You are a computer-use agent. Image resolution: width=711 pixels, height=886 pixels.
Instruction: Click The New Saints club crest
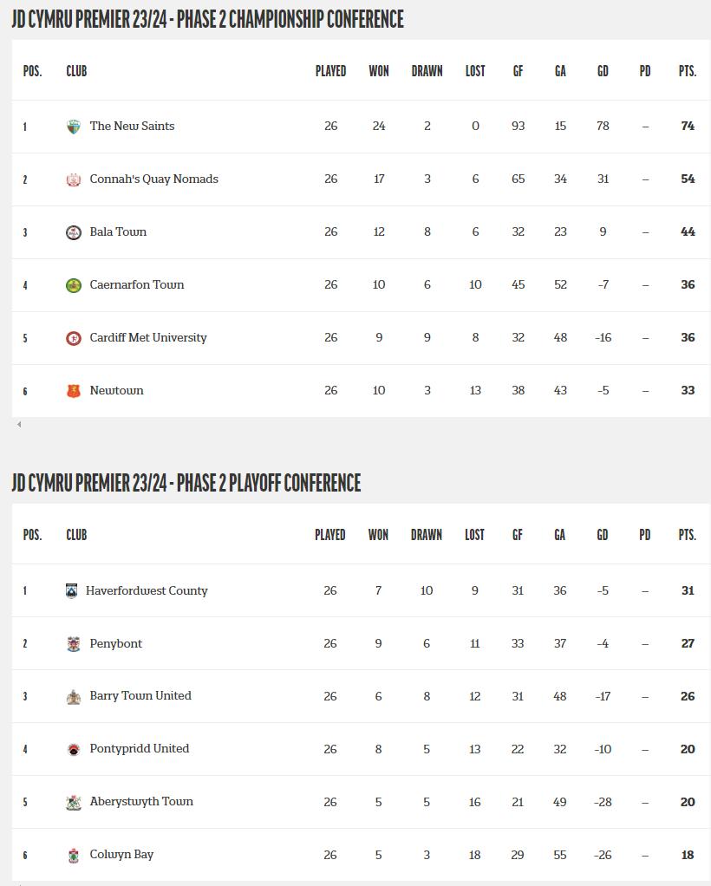click(74, 127)
